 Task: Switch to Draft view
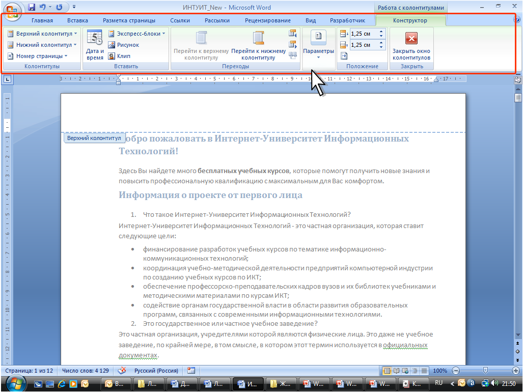pos(424,371)
